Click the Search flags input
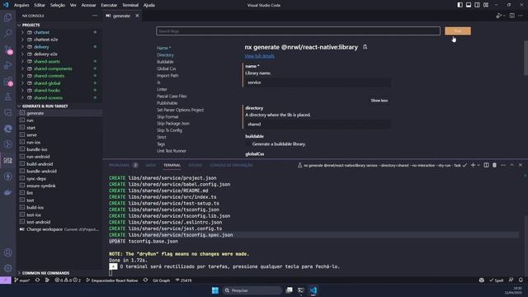Viewport: 528px width, 297px height. 298,31
